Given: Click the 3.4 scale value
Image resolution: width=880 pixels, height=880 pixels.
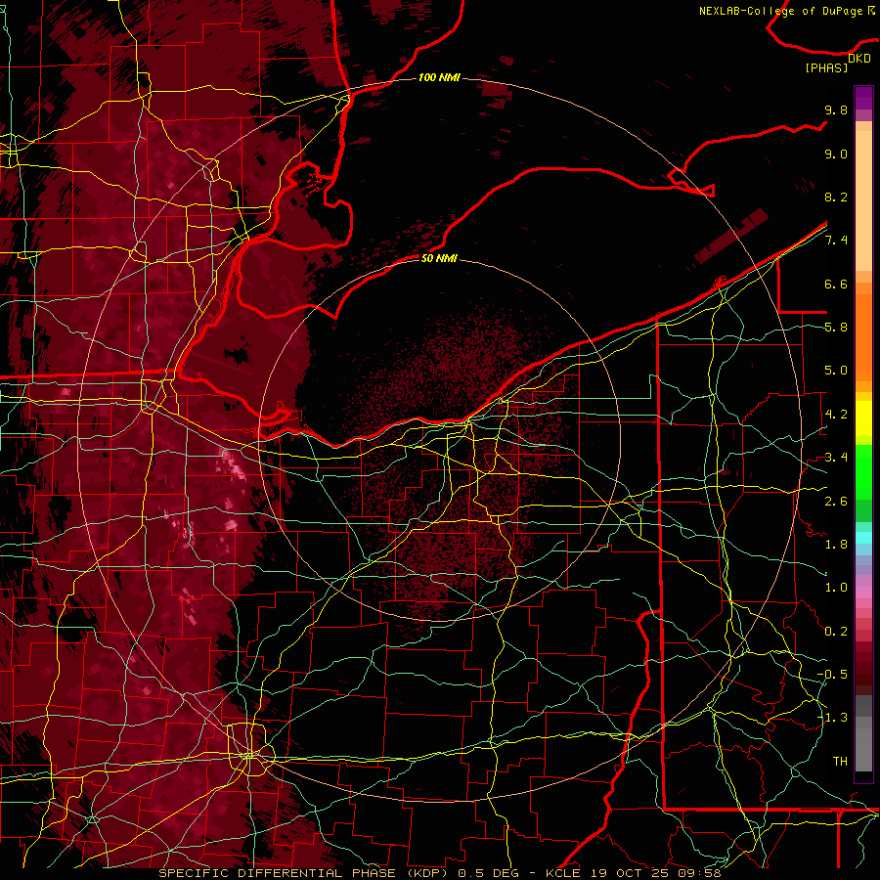Looking at the screenshot, I should coord(836,458).
